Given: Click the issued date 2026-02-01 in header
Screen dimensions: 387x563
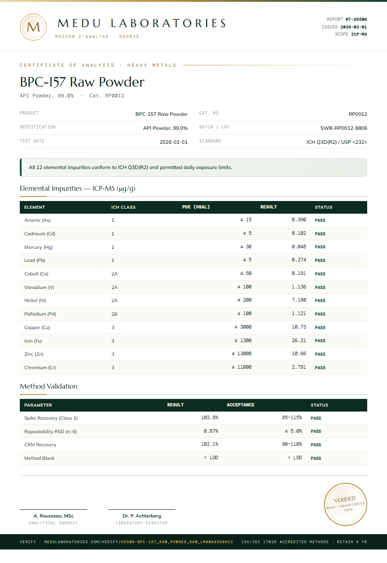Looking at the screenshot, I should (x=354, y=27).
